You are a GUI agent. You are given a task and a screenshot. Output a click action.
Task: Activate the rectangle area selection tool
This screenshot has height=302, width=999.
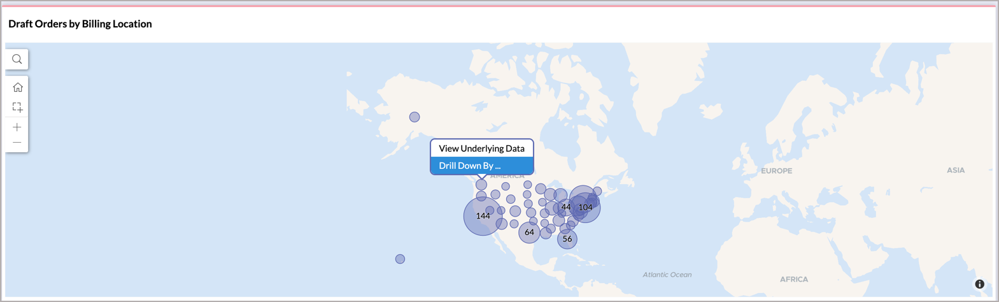click(17, 107)
